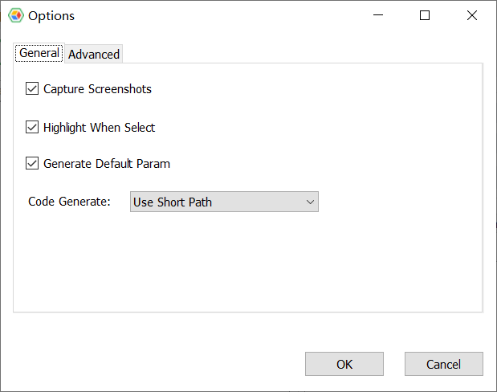Select the General tab

tap(39, 53)
